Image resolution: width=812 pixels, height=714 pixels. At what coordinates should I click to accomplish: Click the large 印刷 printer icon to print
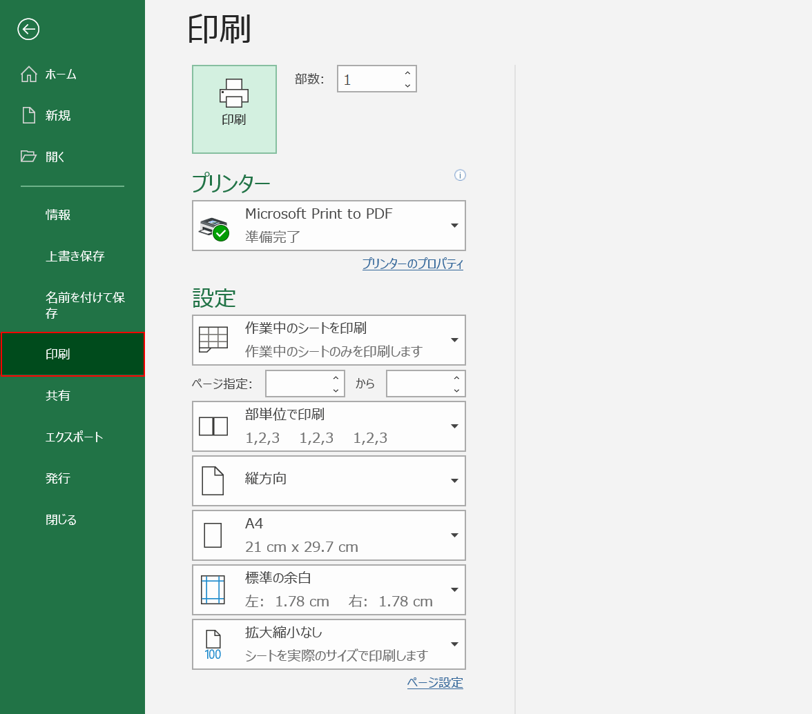point(234,109)
